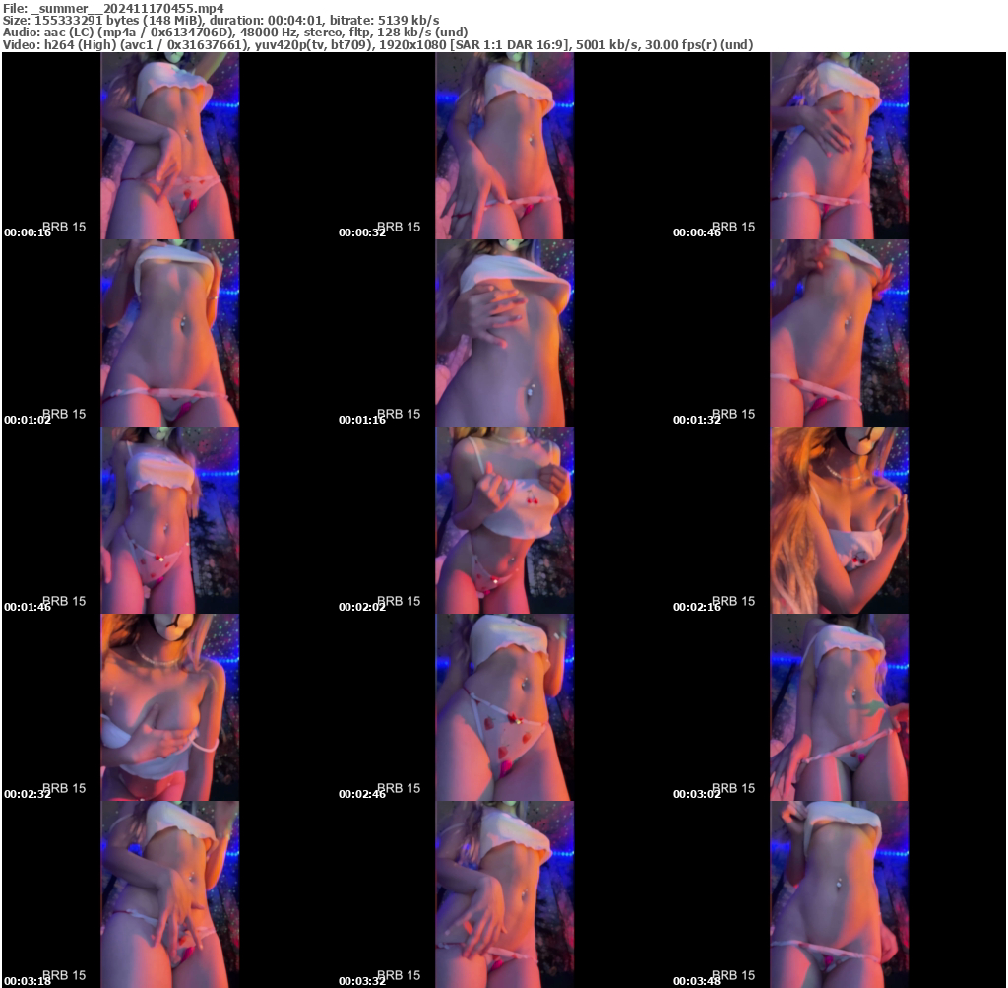Select the thumbnail at timestamp 00:00:32
The height and width of the screenshot is (988, 1008).
pyautogui.click(x=503, y=145)
